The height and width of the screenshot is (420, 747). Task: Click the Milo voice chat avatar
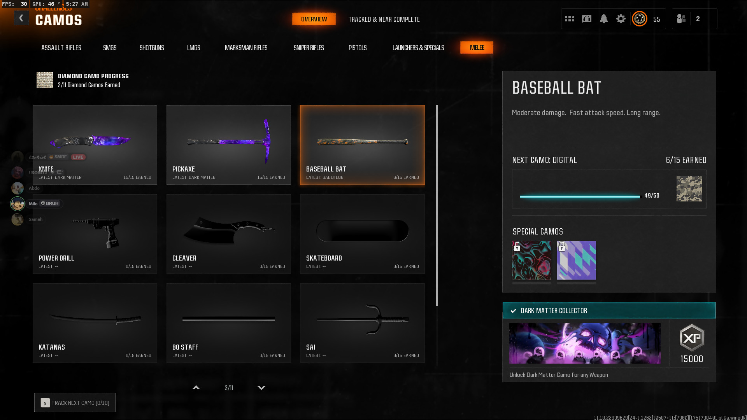18,204
